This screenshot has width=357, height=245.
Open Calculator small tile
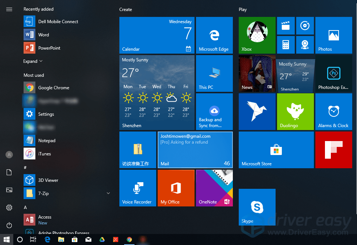point(286,45)
